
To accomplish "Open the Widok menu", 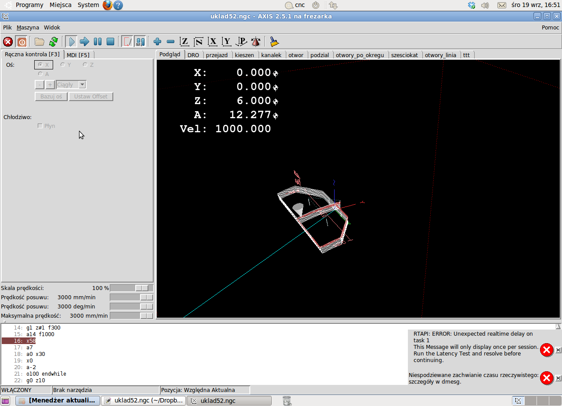I will [x=52, y=27].
